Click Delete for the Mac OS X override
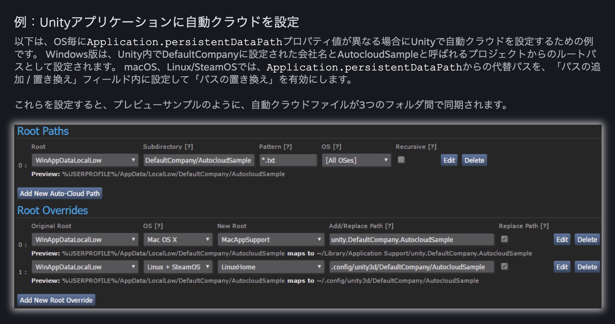 click(587, 239)
